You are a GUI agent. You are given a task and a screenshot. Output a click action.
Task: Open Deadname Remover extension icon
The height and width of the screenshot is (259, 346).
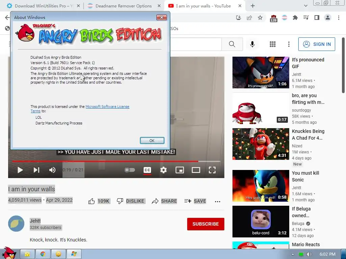285,18
